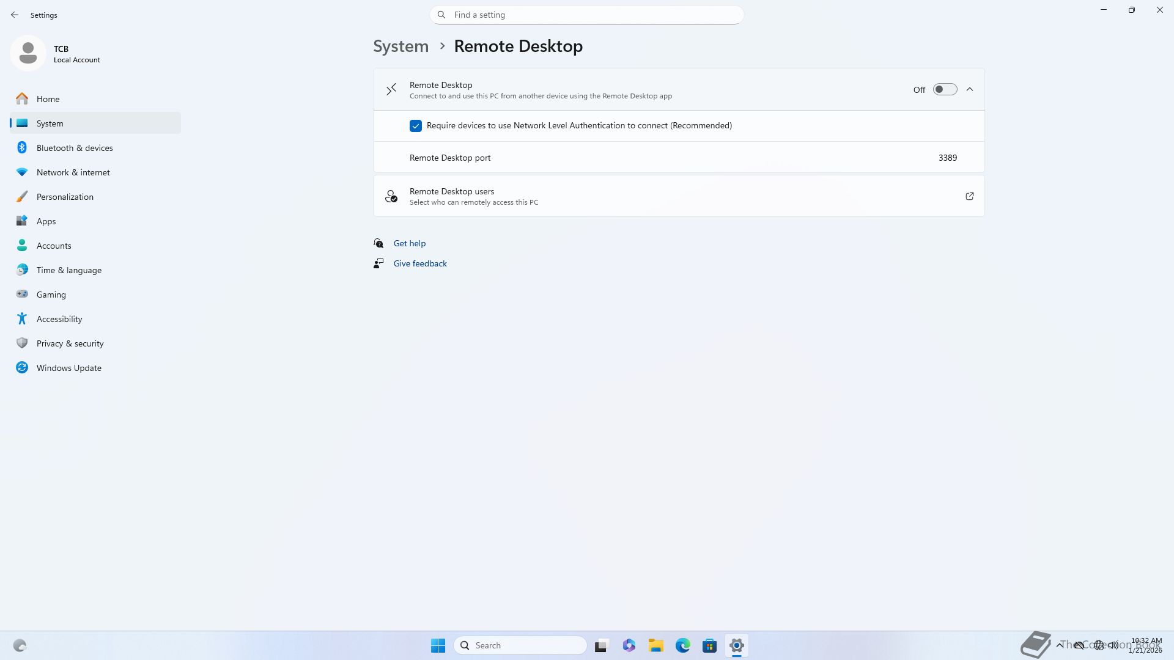Image resolution: width=1174 pixels, height=660 pixels.
Task: Uncheck Require Network Level Authentication checkbox
Action: point(416,126)
